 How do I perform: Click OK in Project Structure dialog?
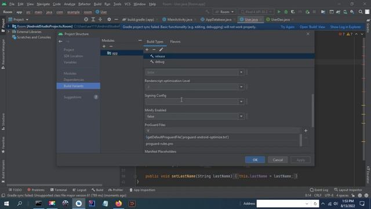coord(255,160)
